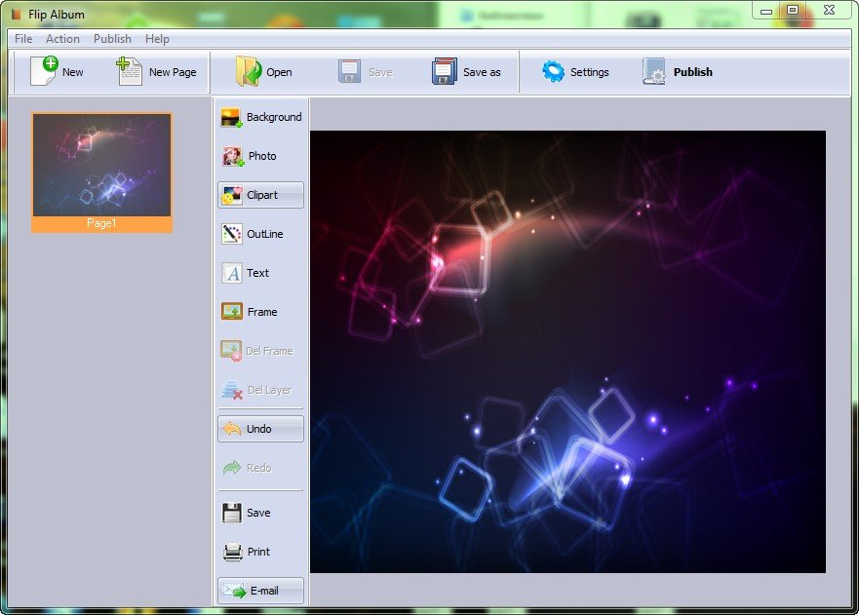Open the Action menu

(62, 39)
